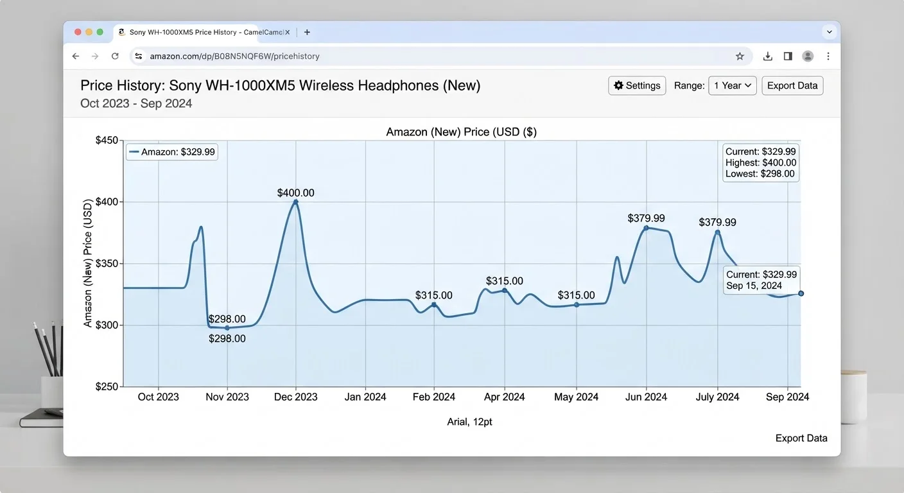Open chart Settings with gear button
Screen dimensions: 904x493
coord(637,85)
